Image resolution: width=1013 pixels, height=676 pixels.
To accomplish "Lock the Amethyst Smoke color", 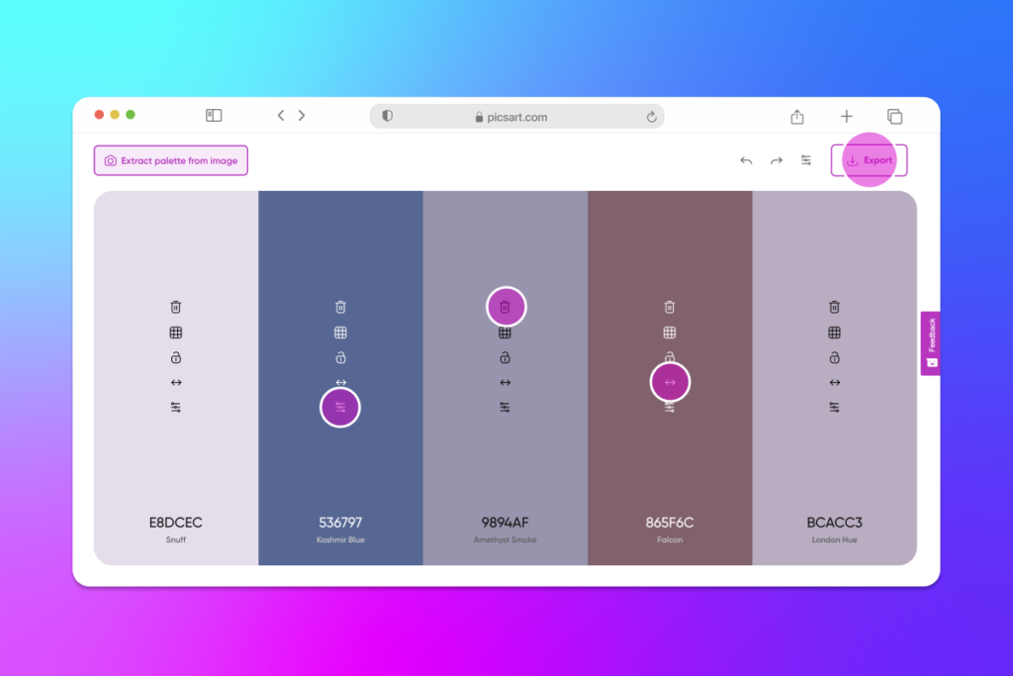I will [506, 356].
